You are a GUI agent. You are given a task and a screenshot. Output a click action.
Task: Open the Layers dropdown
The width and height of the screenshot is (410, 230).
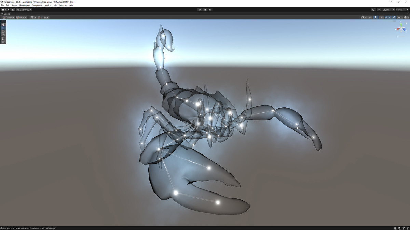click(388, 10)
